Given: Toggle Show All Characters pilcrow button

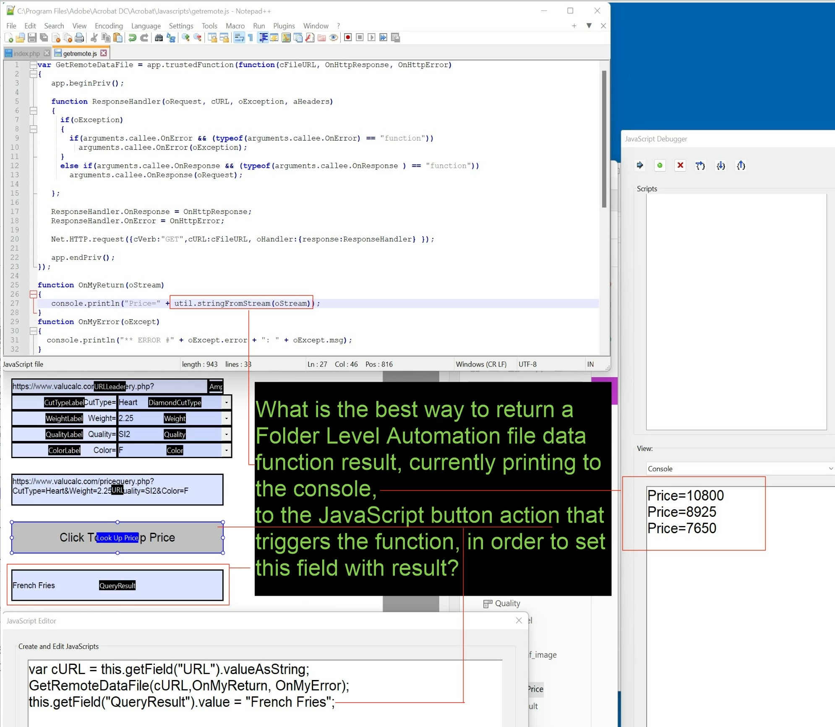Looking at the screenshot, I should click(x=250, y=38).
